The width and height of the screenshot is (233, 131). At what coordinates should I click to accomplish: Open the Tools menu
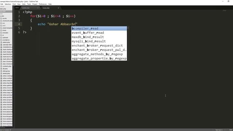click(x=29, y=4)
